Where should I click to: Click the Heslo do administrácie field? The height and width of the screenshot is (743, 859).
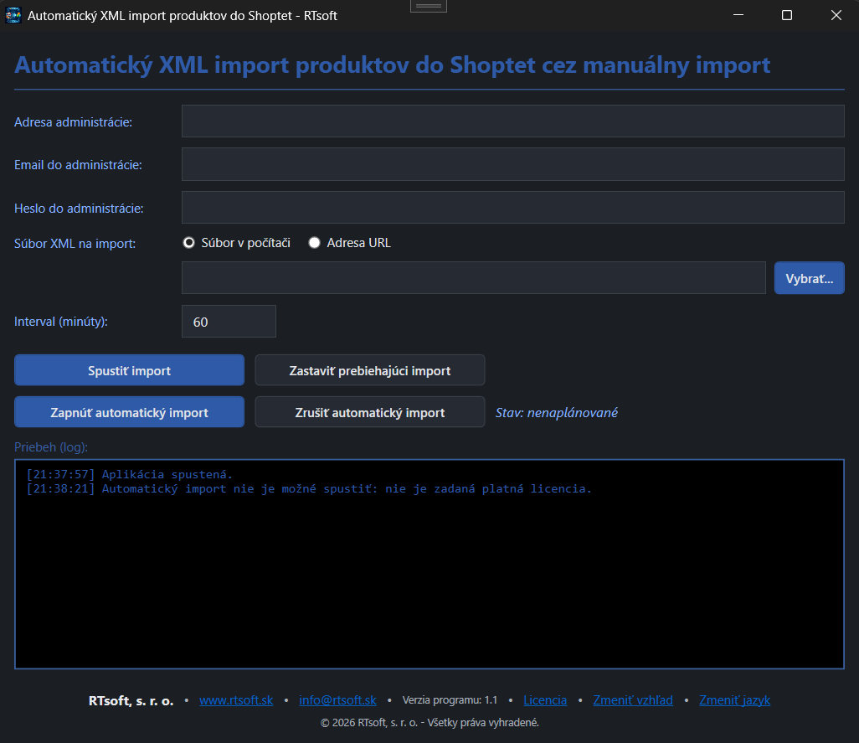(512, 207)
